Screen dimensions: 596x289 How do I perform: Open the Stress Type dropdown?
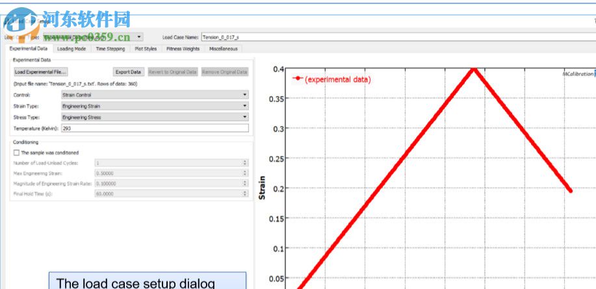click(x=155, y=118)
